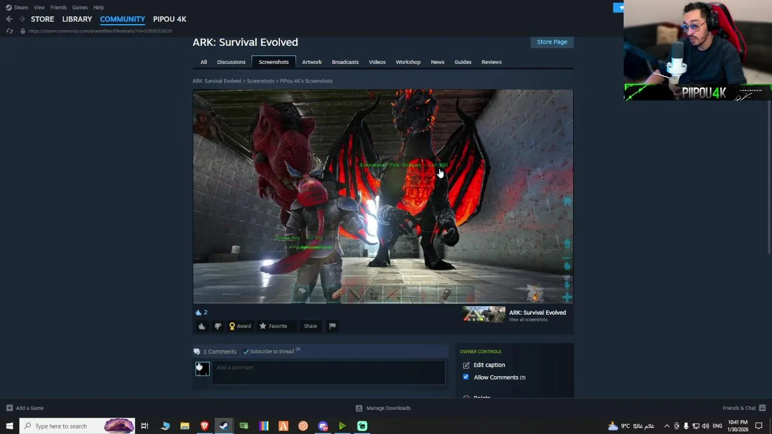This screenshot has width=772, height=434.
Task: Open the Store Page button
Action: pos(552,42)
